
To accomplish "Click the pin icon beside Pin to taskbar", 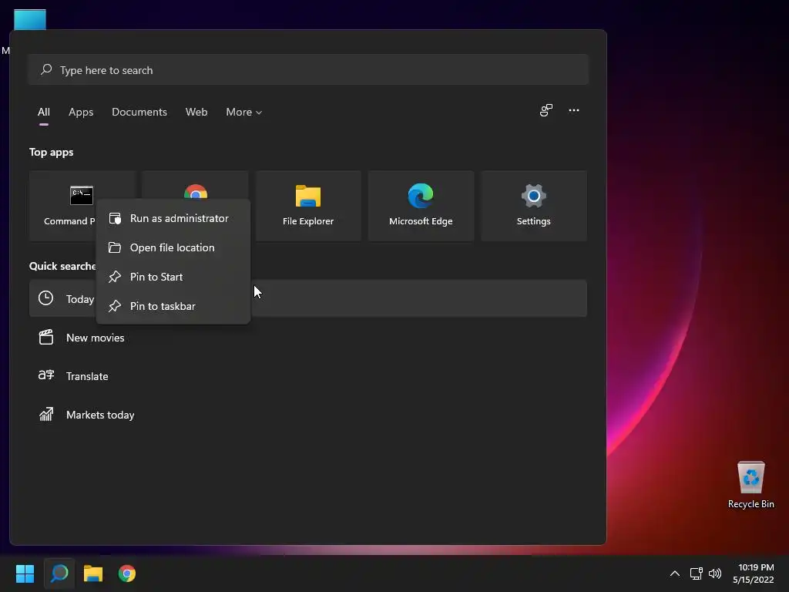I will click(x=115, y=306).
